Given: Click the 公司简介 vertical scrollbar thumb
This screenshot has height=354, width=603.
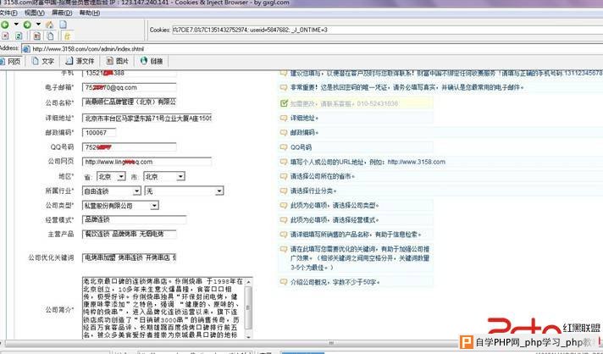Looking at the screenshot, I should pos(248,307).
